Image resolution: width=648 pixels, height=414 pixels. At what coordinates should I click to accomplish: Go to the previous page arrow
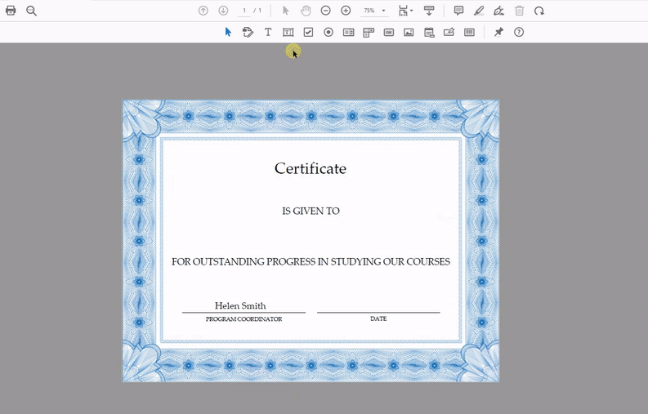point(203,11)
